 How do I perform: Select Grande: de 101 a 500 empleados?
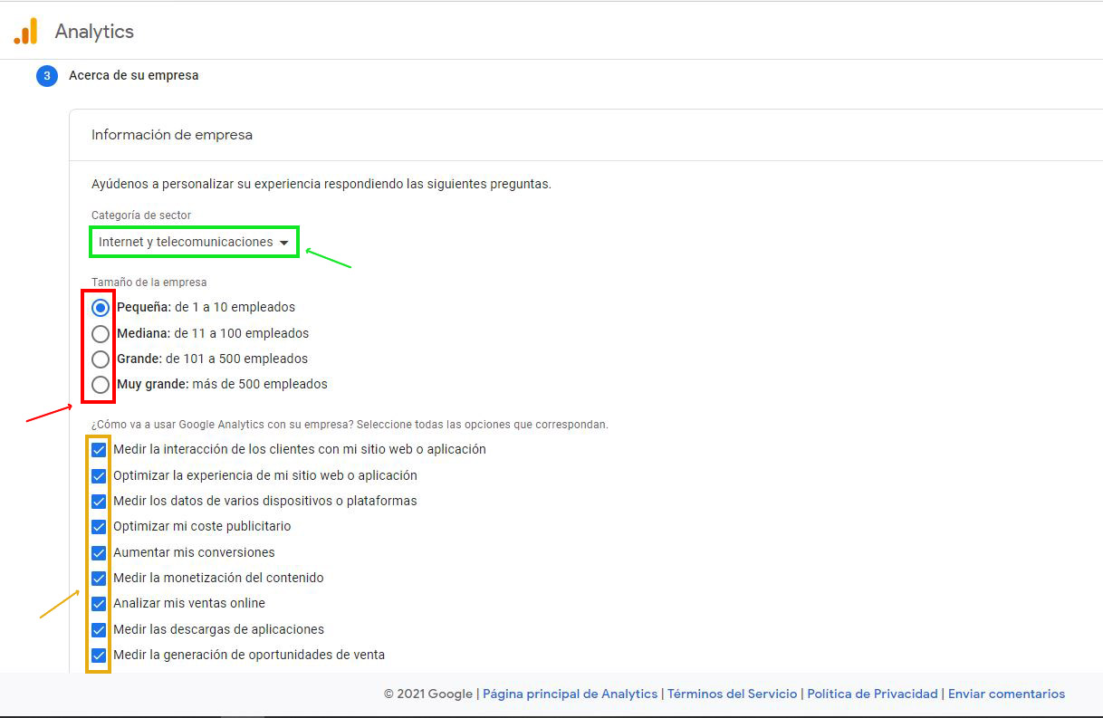(x=101, y=359)
